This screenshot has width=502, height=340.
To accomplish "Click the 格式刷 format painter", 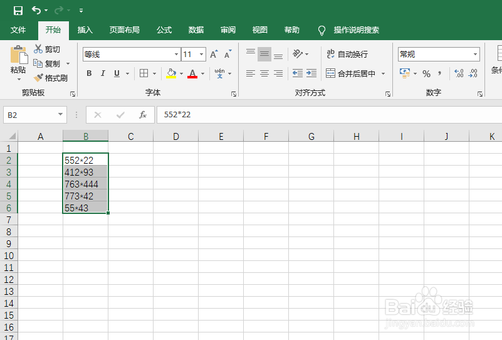I will pyautogui.click(x=50, y=78).
